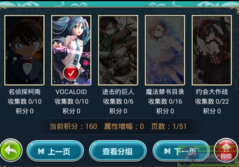Select the 名侦探柯南 card thumbnail
The image size is (239, 167).
pos(24,50)
